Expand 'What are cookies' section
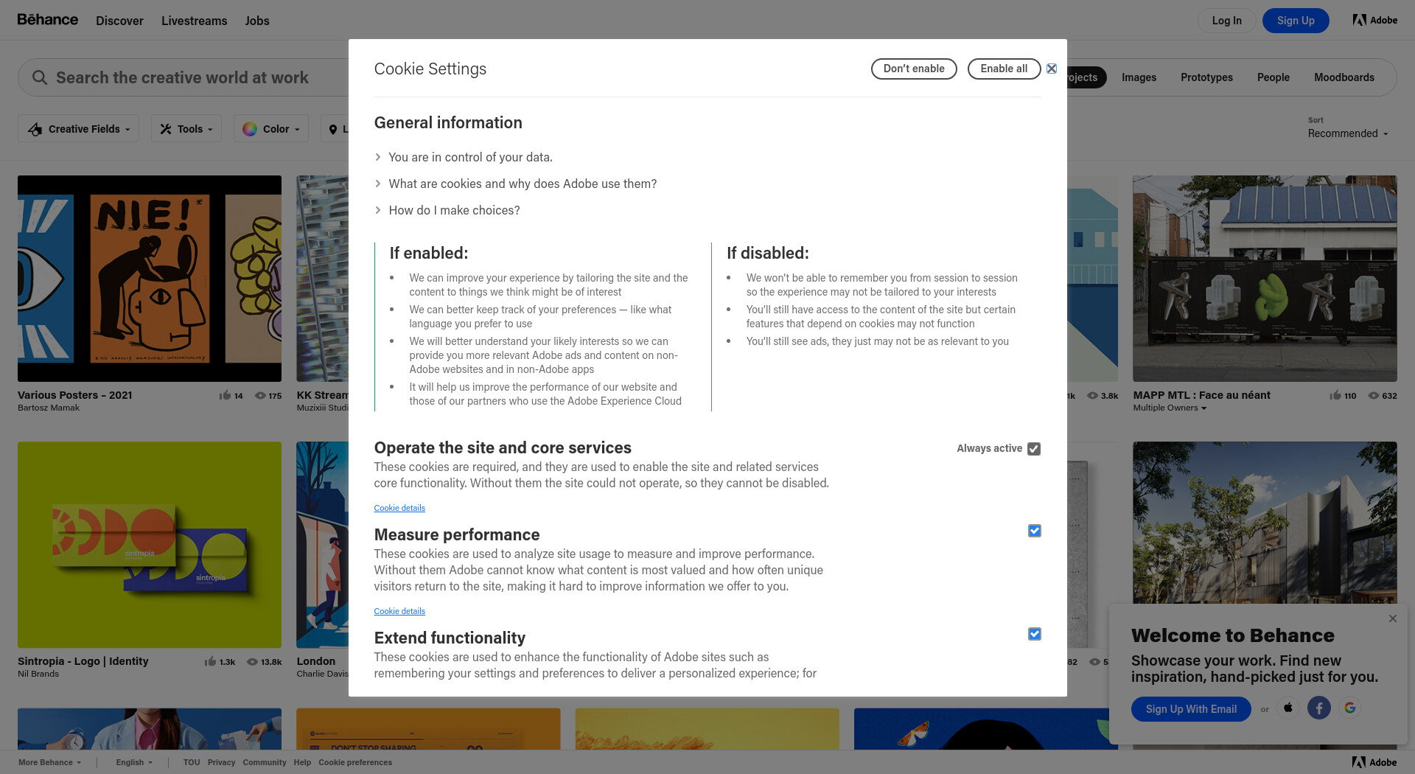This screenshot has width=1415, height=774. (x=516, y=184)
